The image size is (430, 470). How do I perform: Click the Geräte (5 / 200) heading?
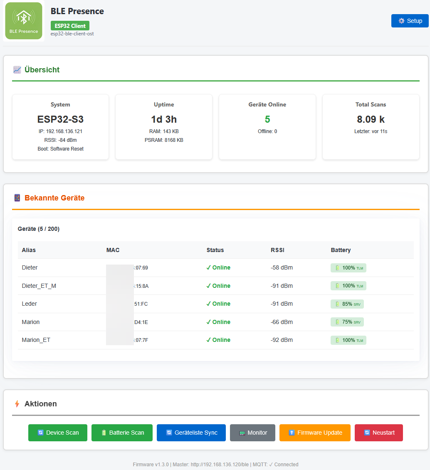[x=39, y=229]
